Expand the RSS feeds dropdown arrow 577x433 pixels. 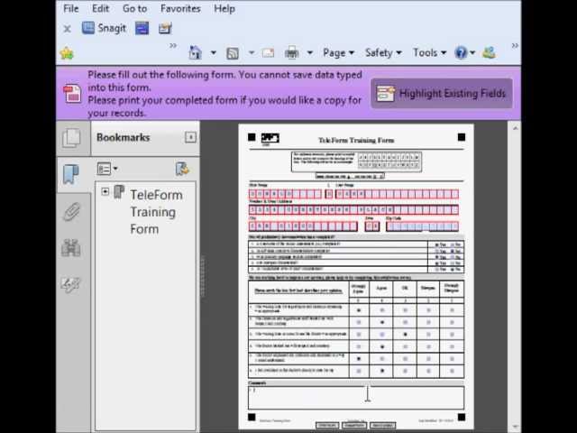252,53
